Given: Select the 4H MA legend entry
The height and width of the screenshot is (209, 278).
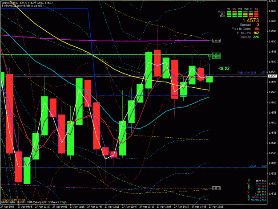Looking at the screenshot, I should click(262, 189).
